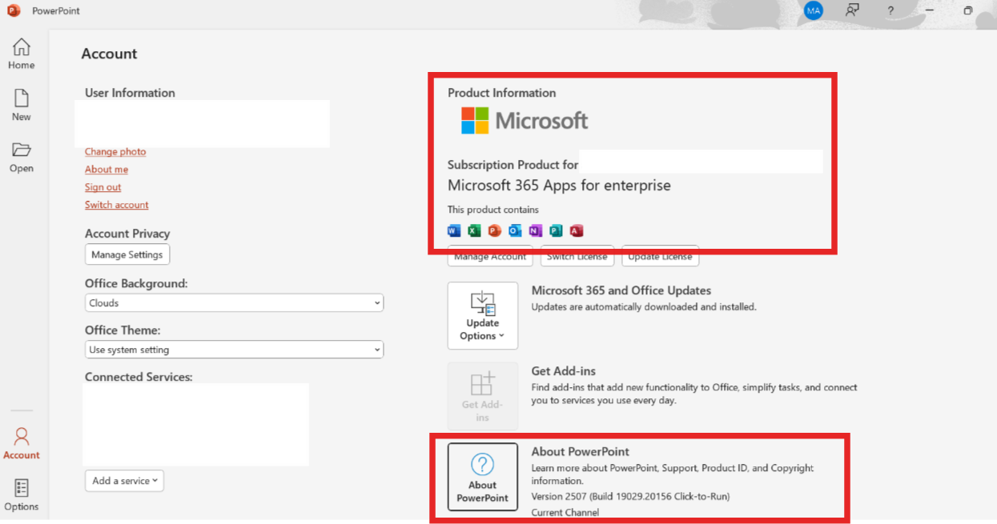Create a New presentation from sidebar
The height and width of the screenshot is (524, 997).
[22, 106]
